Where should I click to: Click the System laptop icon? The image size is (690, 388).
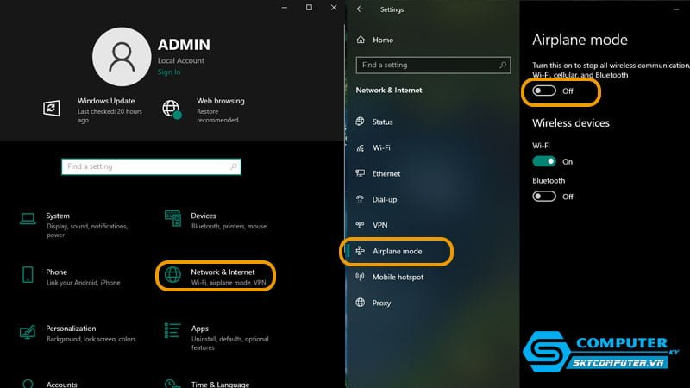28,218
